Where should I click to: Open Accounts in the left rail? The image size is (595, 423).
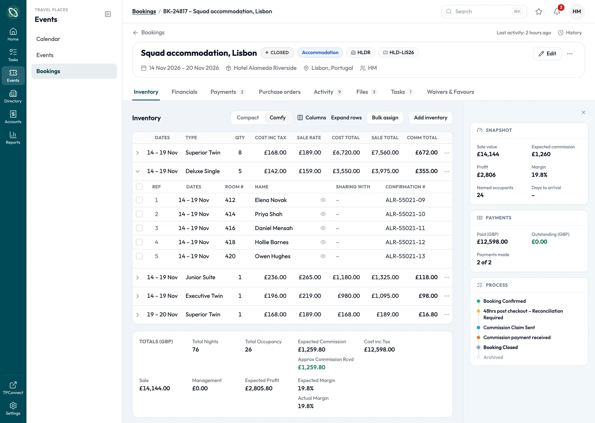(x=13, y=117)
